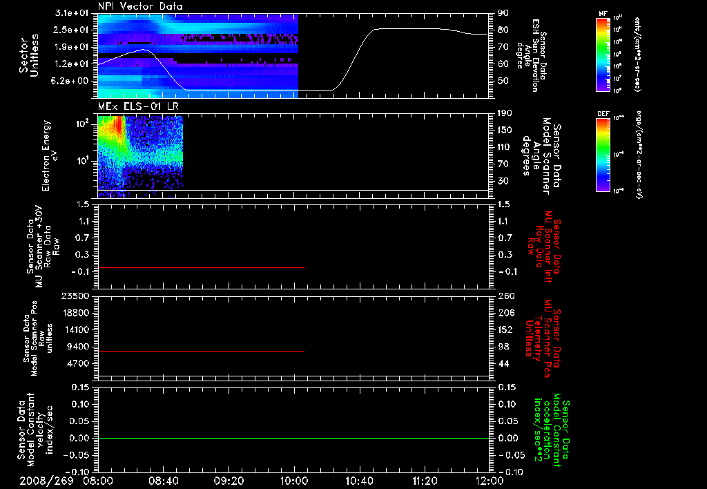Click the "1.9e+01" sector tick value
The width and height of the screenshot is (707, 489).
(x=72, y=47)
